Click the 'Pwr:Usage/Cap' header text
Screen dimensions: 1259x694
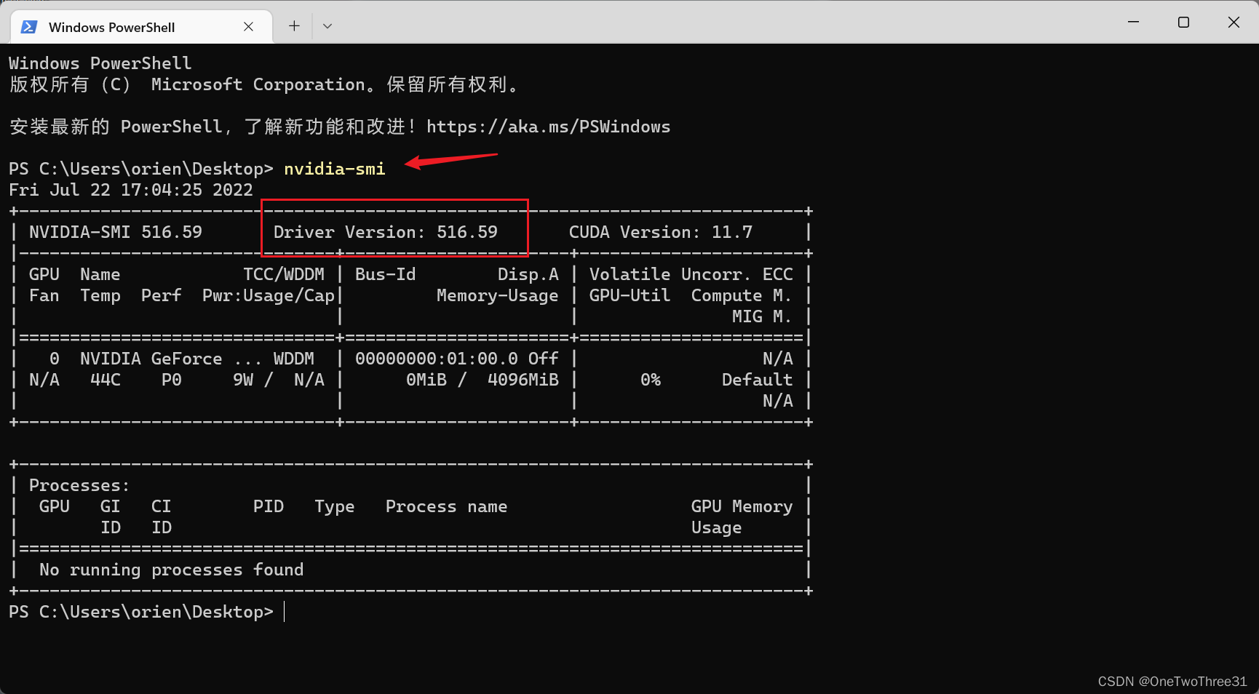tap(269, 295)
